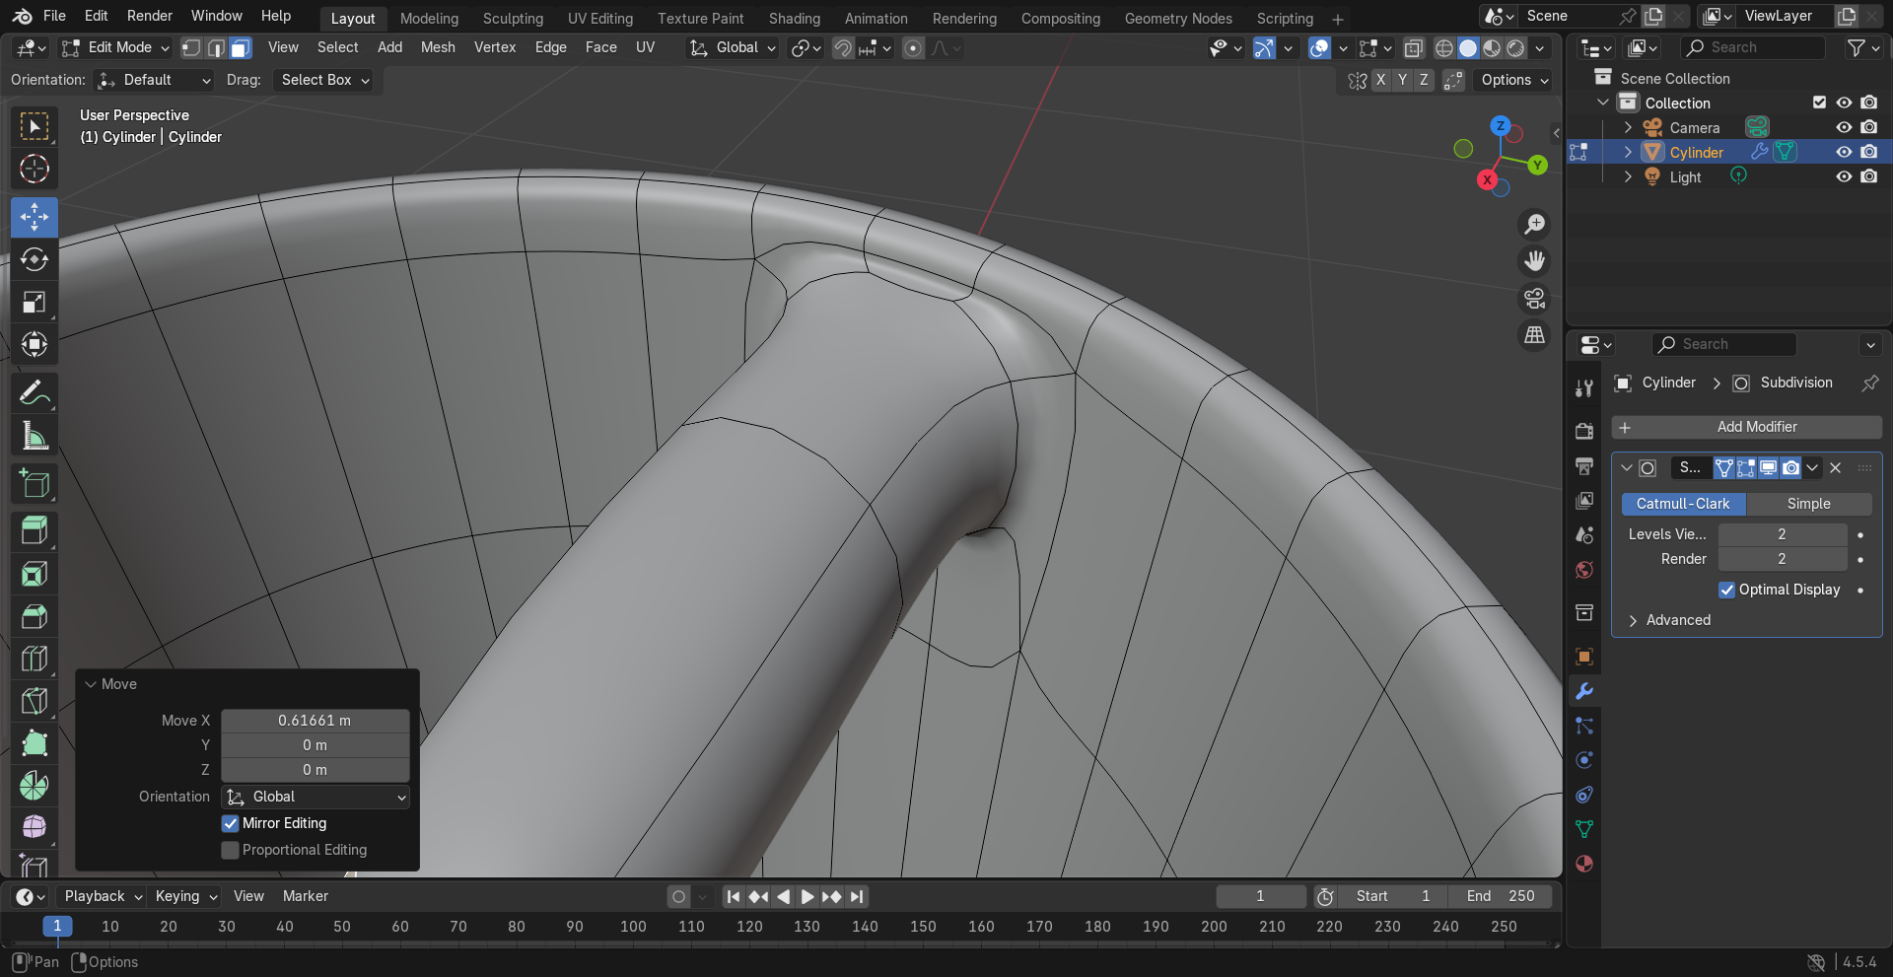
Task: Open the Options popover in viewport header
Action: point(1514,80)
